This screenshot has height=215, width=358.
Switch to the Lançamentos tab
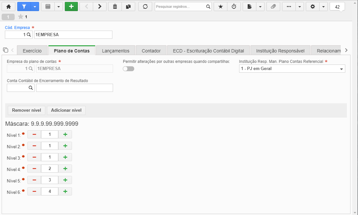pos(116,51)
